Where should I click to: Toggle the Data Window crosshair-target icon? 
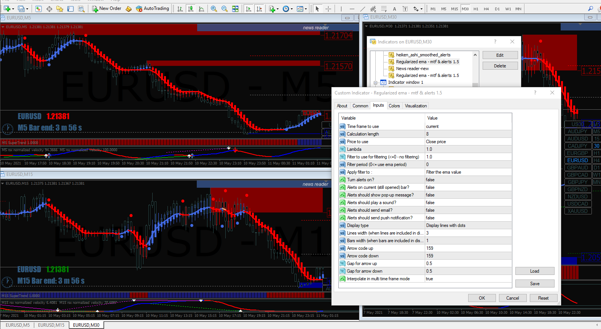coord(49,9)
